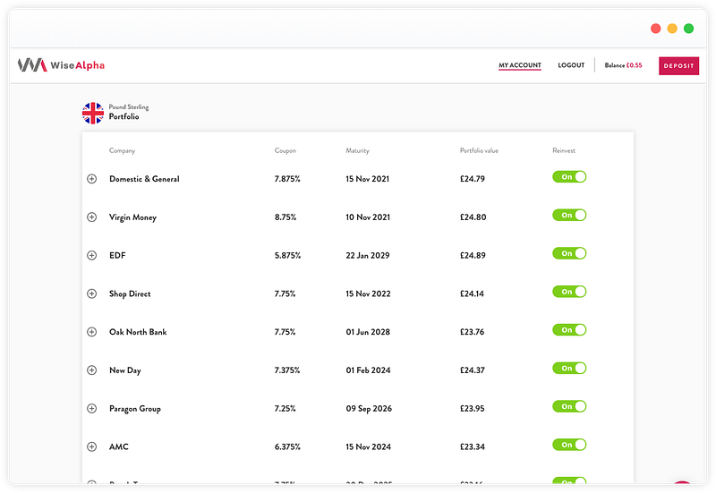Click the £24.14 portfolio value
This screenshot has height=493, width=716.
click(x=472, y=293)
